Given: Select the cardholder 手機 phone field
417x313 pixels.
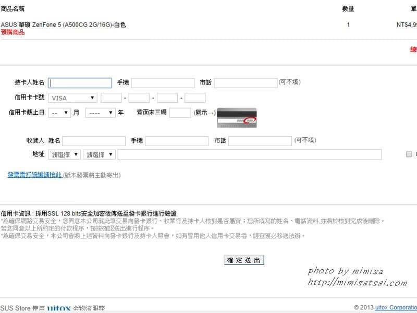Looking at the screenshot, I should [x=163, y=82].
